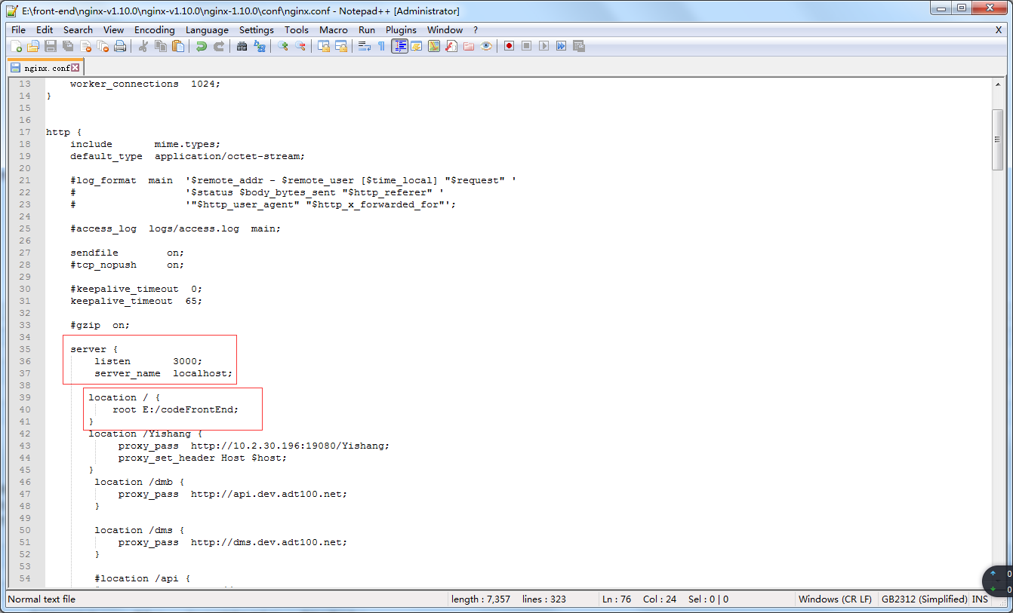Show the Document Map panel icon
Viewport: 1013px width, 613px height.
(x=434, y=46)
